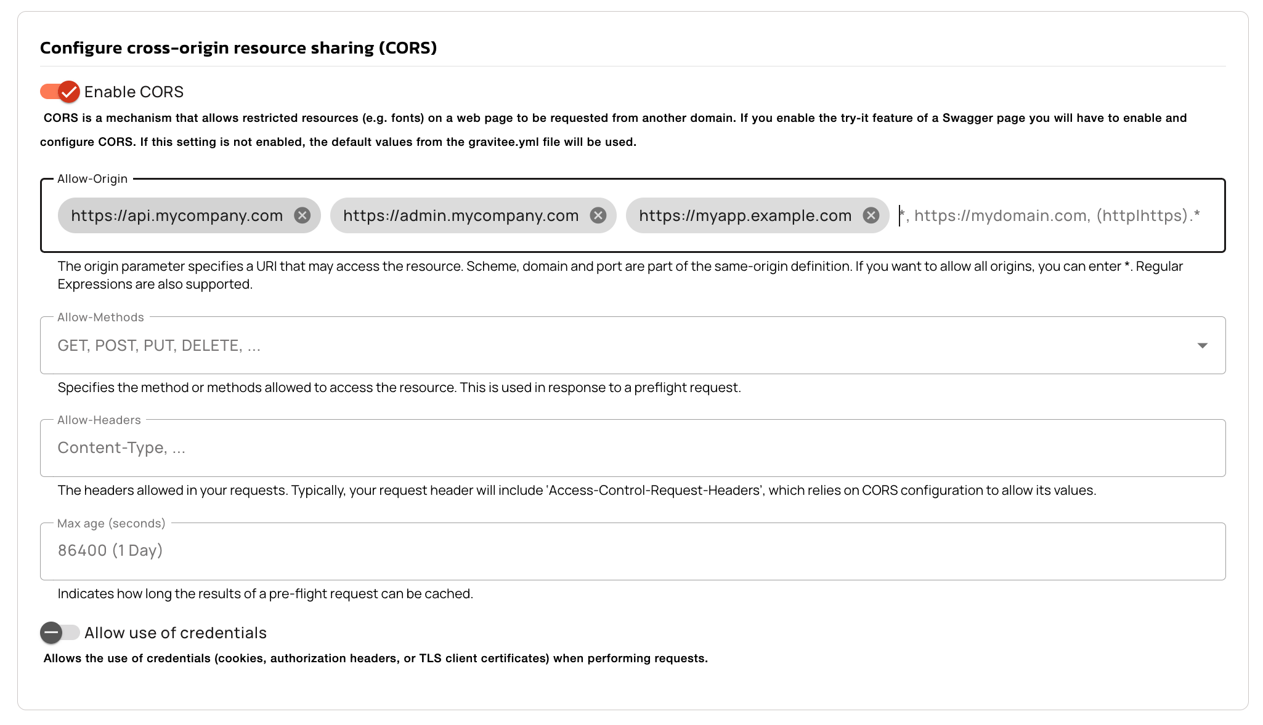The height and width of the screenshot is (725, 1263).
Task: Click the Configure cross-origin resource sharing heading
Action: 238,48
